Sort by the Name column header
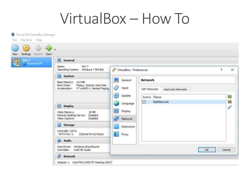 157,97
